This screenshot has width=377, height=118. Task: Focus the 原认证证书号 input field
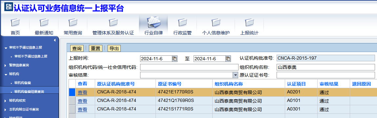pos(325,75)
